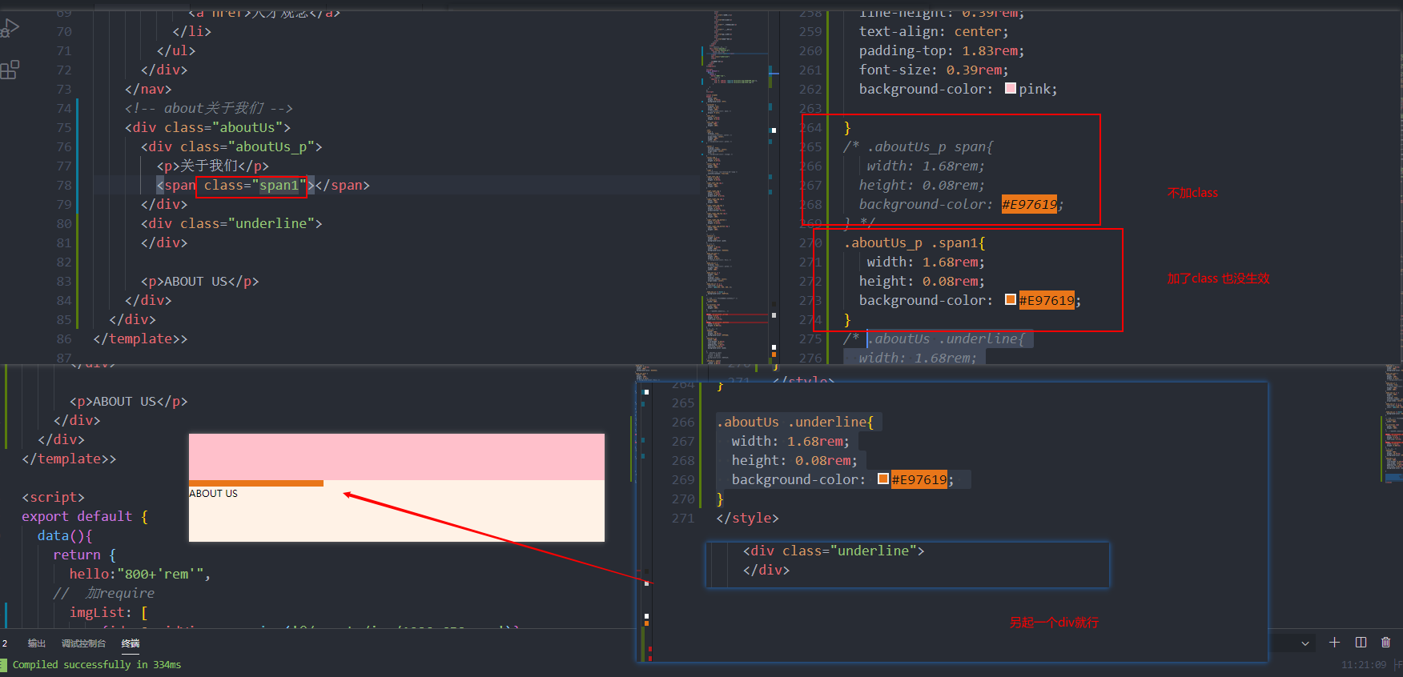
Task: Click the div class="underline" on line 80
Action: point(231,224)
